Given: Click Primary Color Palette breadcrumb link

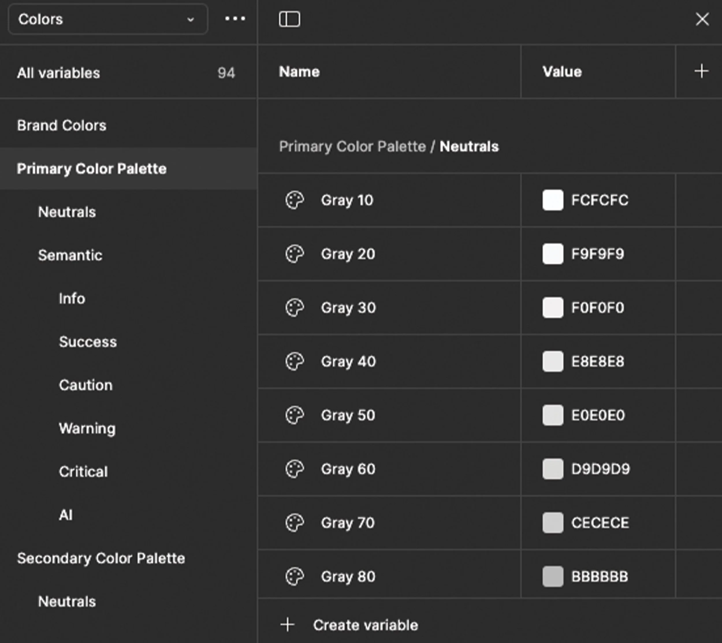Looking at the screenshot, I should tap(352, 146).
